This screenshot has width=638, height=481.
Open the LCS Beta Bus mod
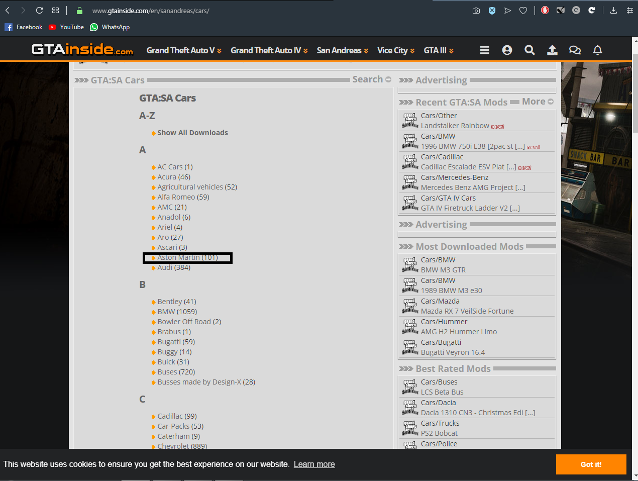tap(442, 392)
